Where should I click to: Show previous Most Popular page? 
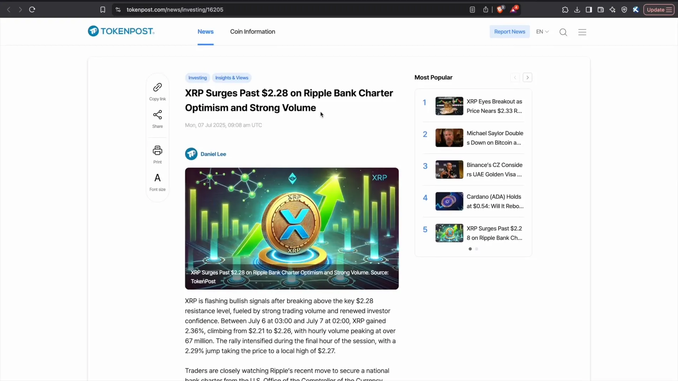tap(515, 77)
